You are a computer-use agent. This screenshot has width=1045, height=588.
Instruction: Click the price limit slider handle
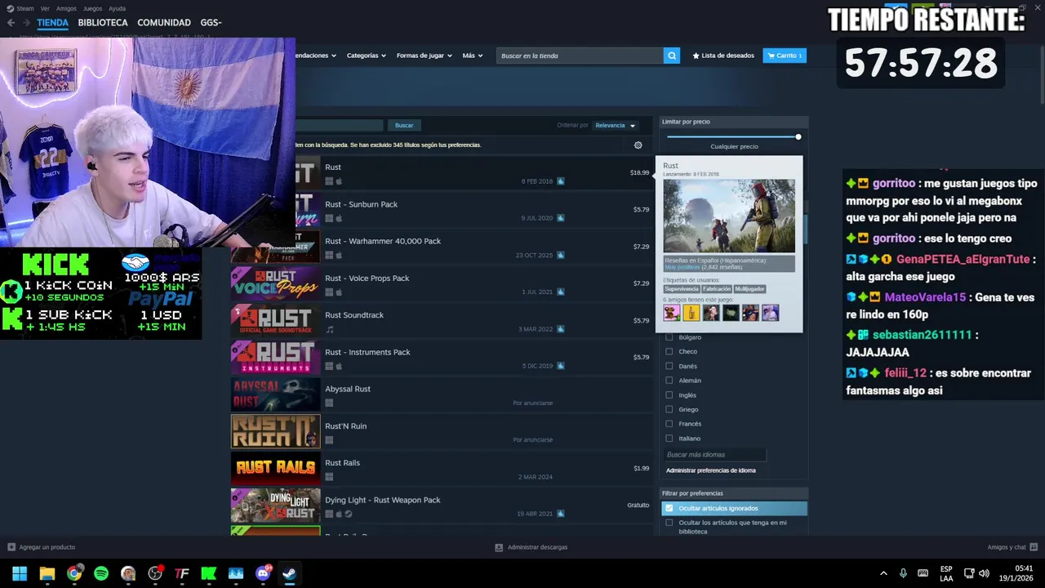pyautogui.click(x=798, y=137)
